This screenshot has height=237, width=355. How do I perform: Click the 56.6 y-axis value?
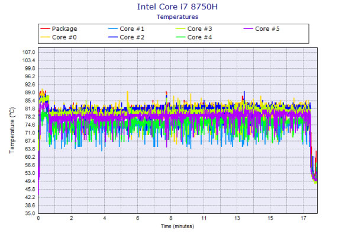(x=30, y=165)
